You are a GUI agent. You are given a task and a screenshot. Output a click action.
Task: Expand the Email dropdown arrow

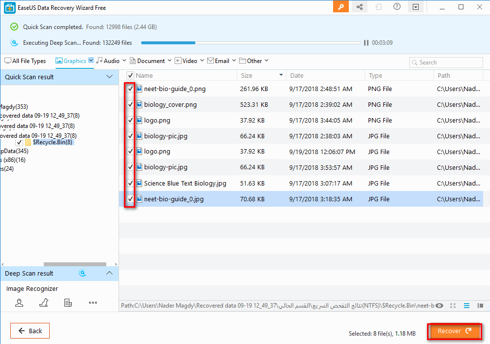click(234, 61)
